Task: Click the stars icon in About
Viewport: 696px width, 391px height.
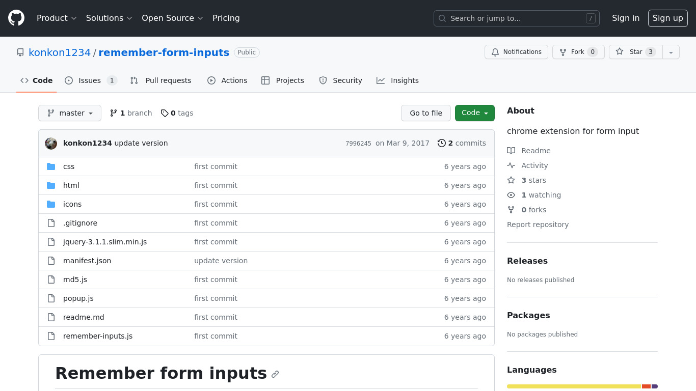Action: point(511,180)
